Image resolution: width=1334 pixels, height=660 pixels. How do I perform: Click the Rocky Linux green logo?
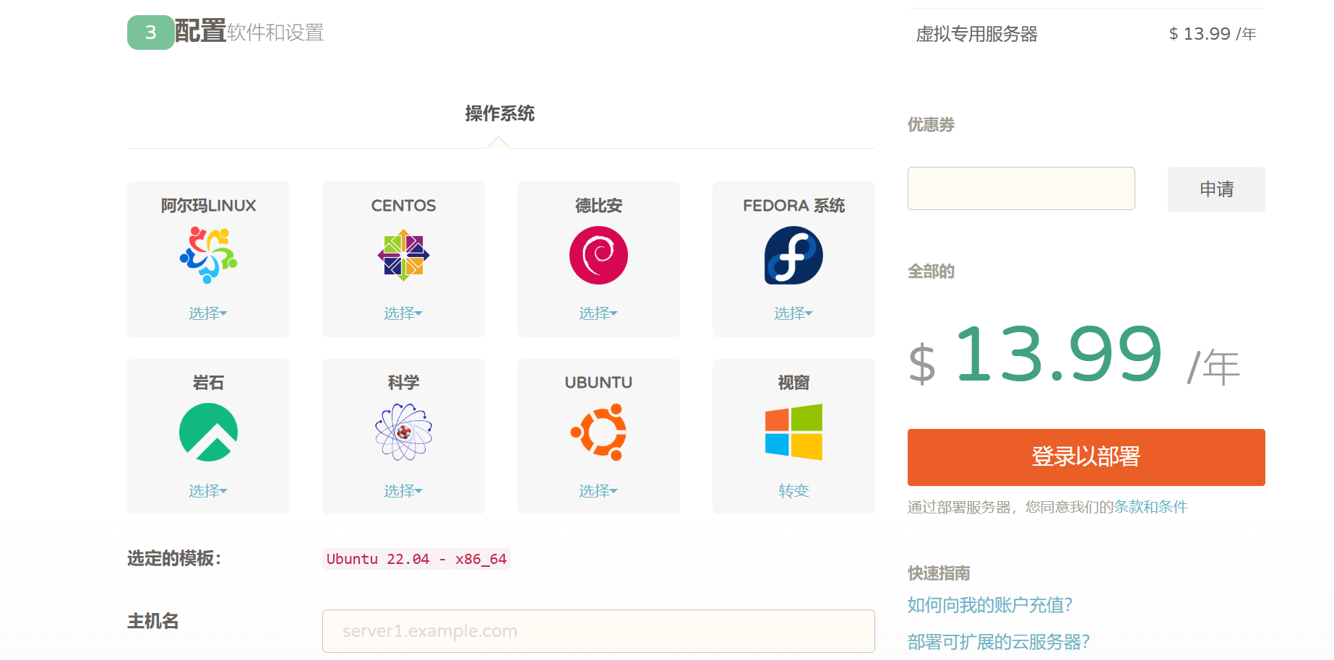point(208,433)
